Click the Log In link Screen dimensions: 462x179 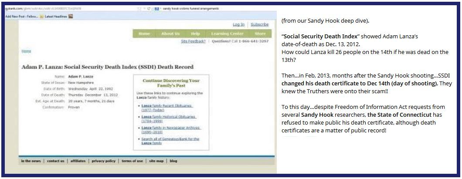[x=239, y=24]
